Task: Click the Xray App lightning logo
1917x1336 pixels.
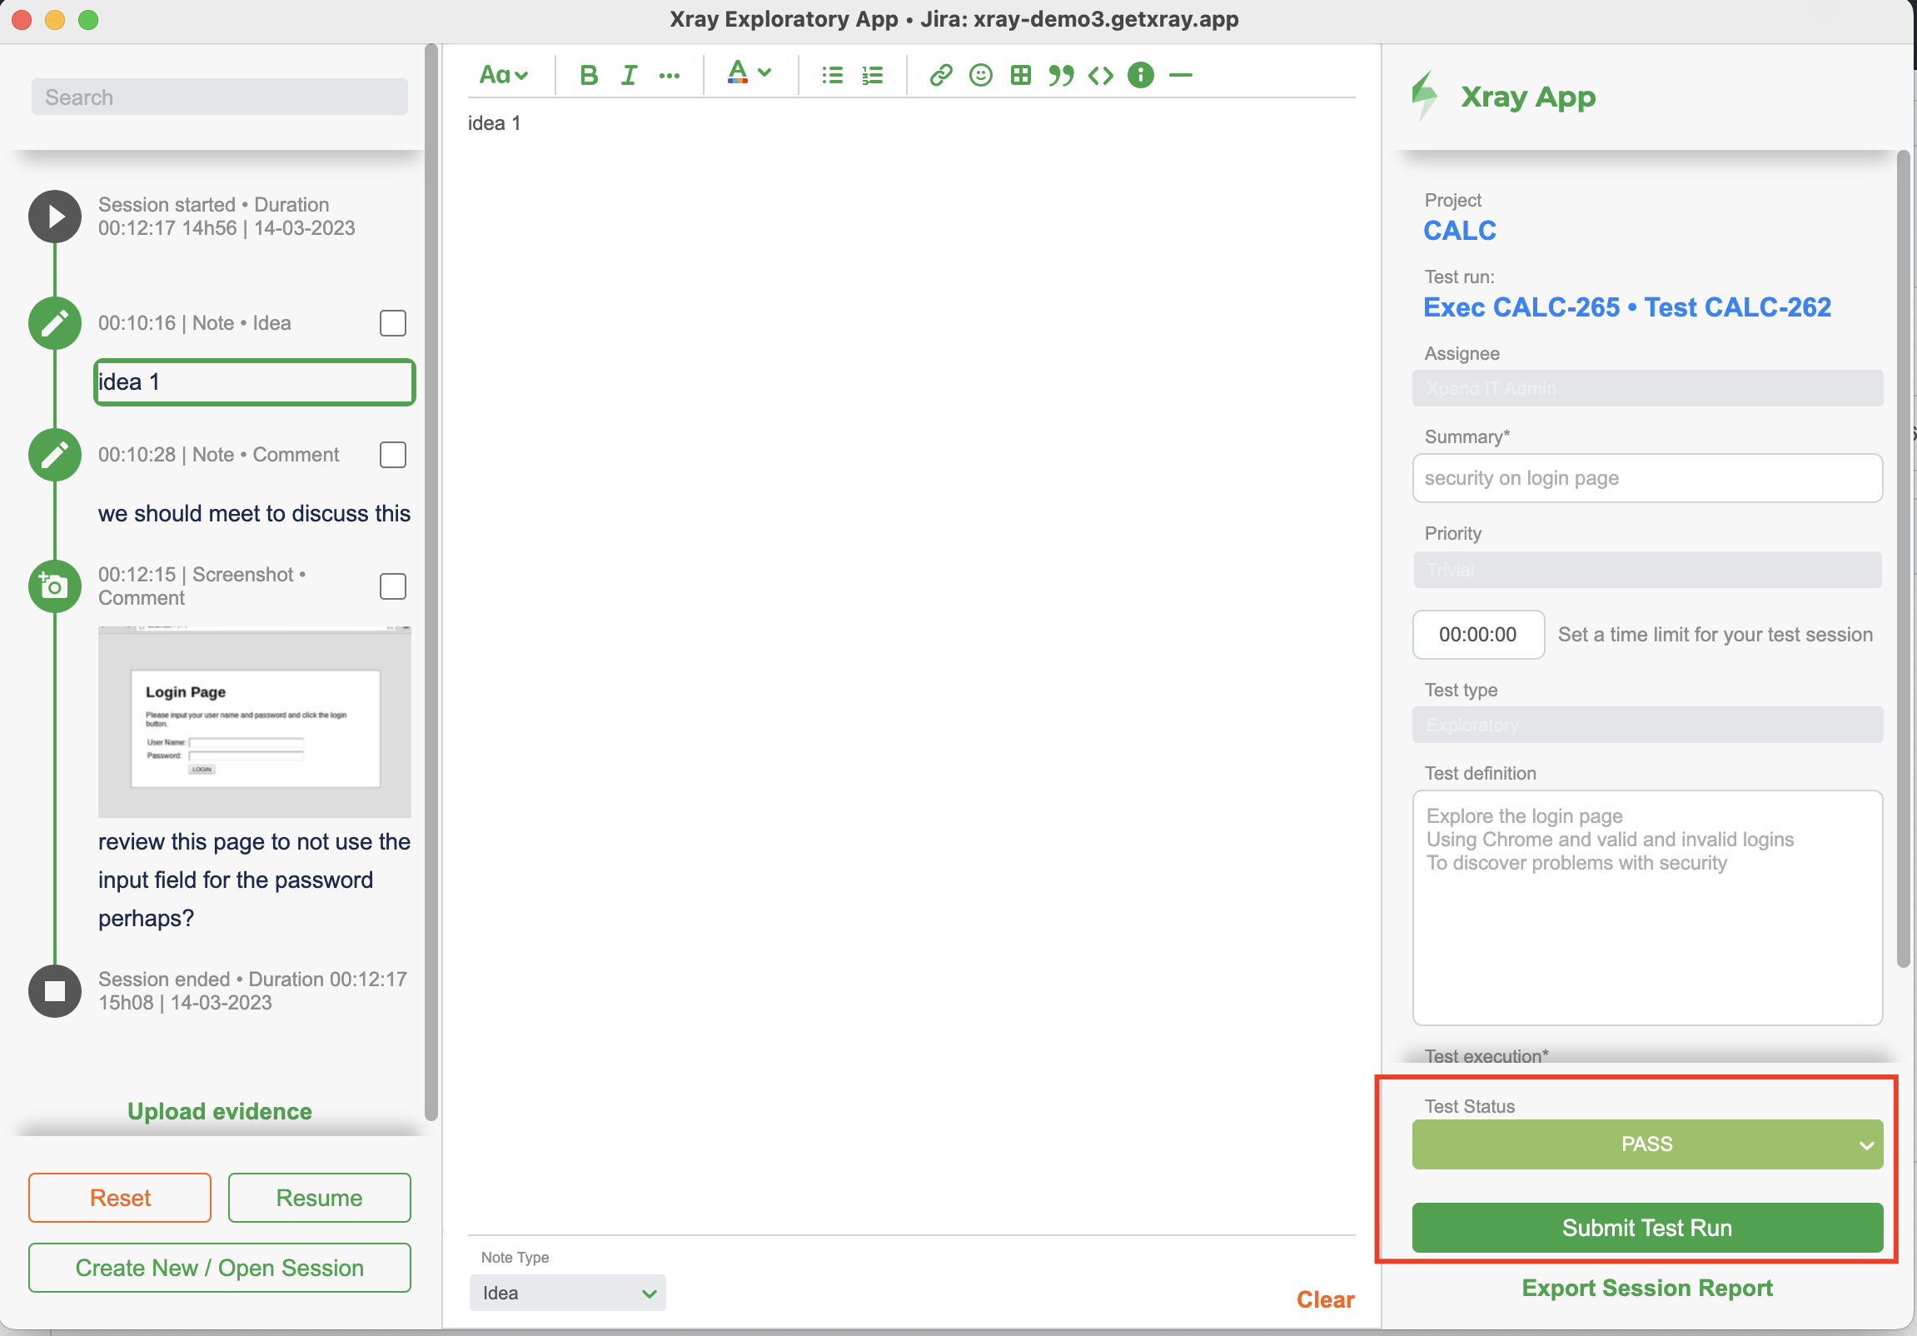Action: click(1425, 96)
